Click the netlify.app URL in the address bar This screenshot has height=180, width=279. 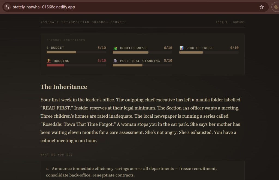coord(44,7)
